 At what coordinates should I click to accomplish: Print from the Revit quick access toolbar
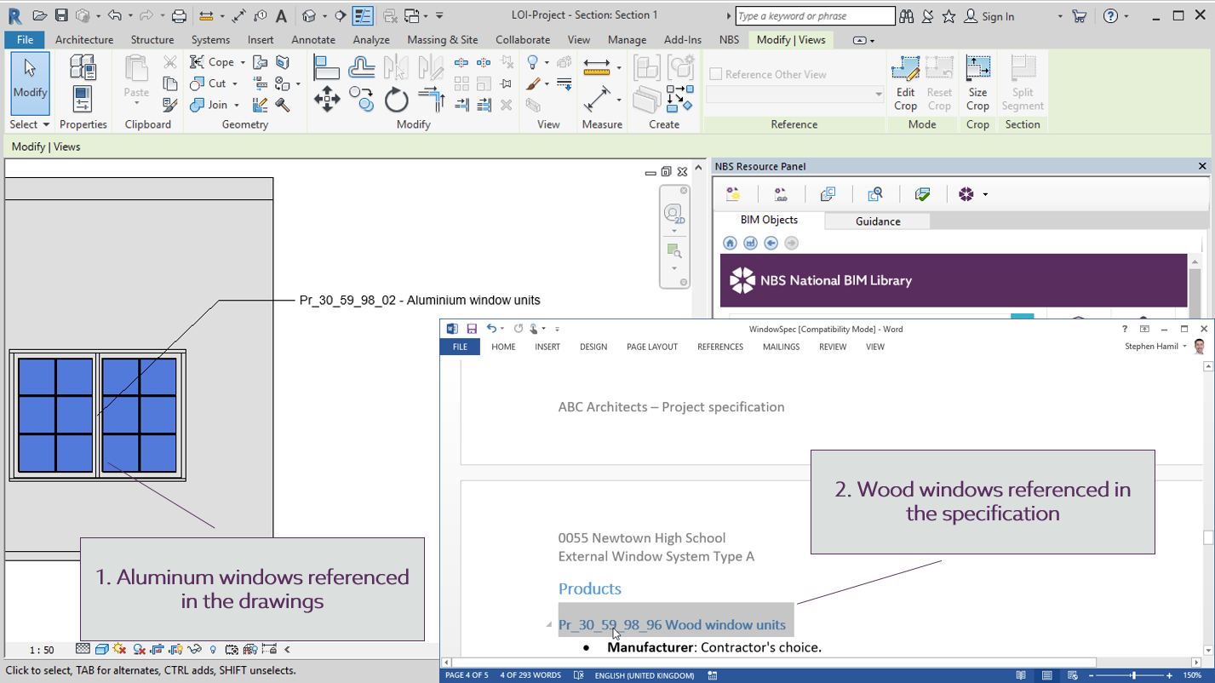(179, 15)
